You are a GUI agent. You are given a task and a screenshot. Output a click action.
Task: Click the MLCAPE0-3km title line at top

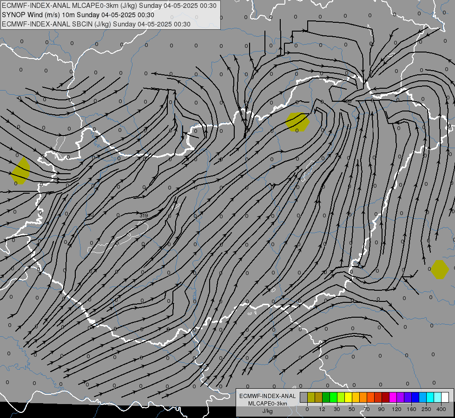tap(109, 6)
